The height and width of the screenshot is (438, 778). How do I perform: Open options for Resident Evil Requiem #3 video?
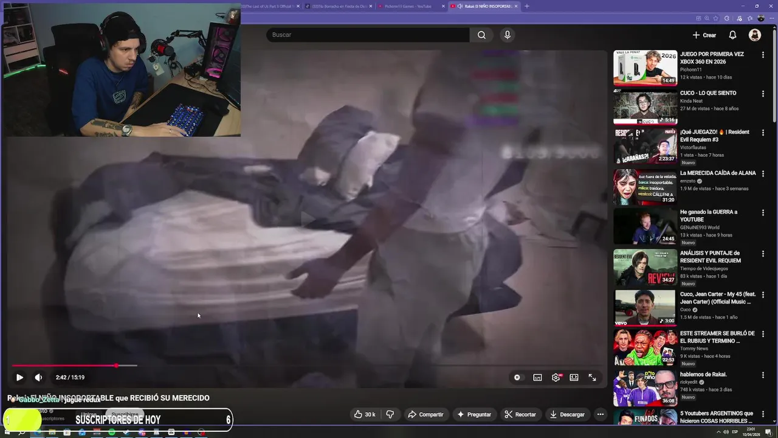coord(763,133)
